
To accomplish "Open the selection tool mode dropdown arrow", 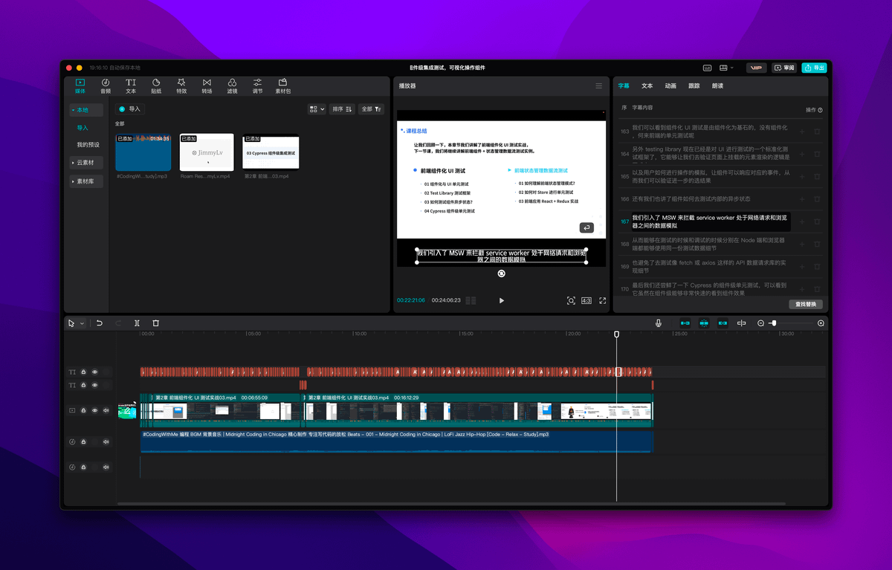I will (82, 323).
